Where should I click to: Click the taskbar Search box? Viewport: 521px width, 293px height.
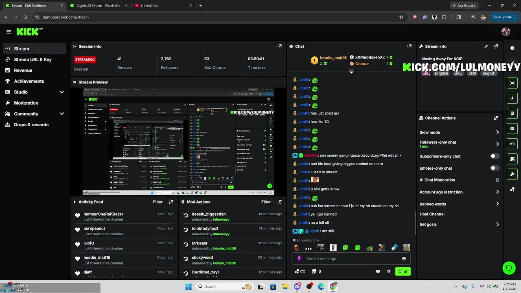click(224, 286)
